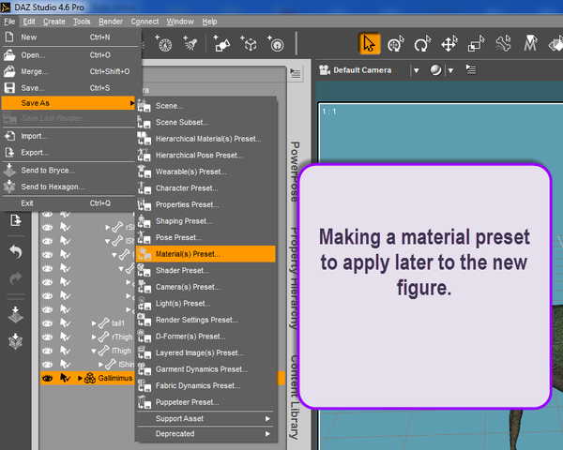
Task: Choose Scene Subset menu entry
Action: 205,122
